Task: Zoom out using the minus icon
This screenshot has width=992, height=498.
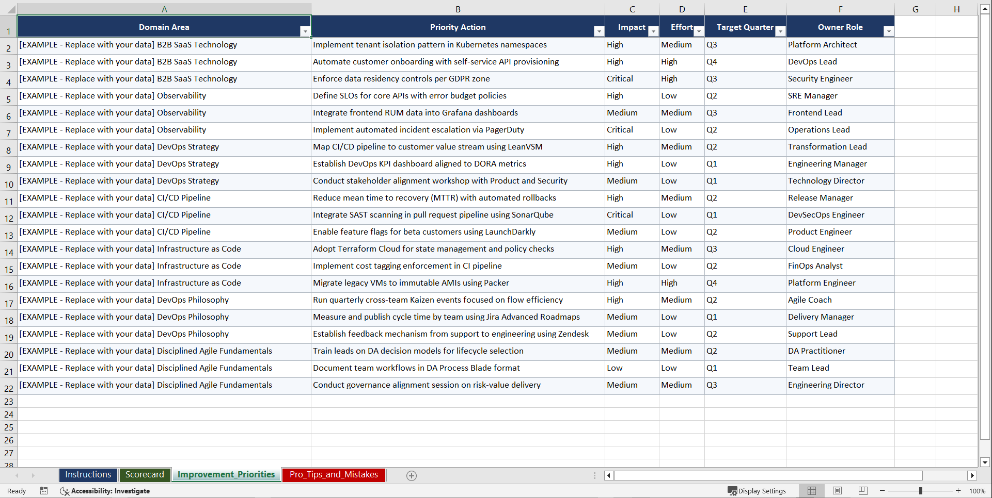Action: [x=883, y=491]
